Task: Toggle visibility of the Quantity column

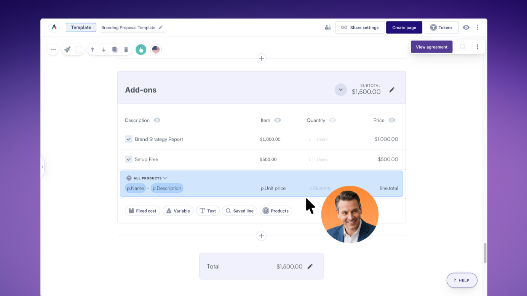Action: [332, 120]
